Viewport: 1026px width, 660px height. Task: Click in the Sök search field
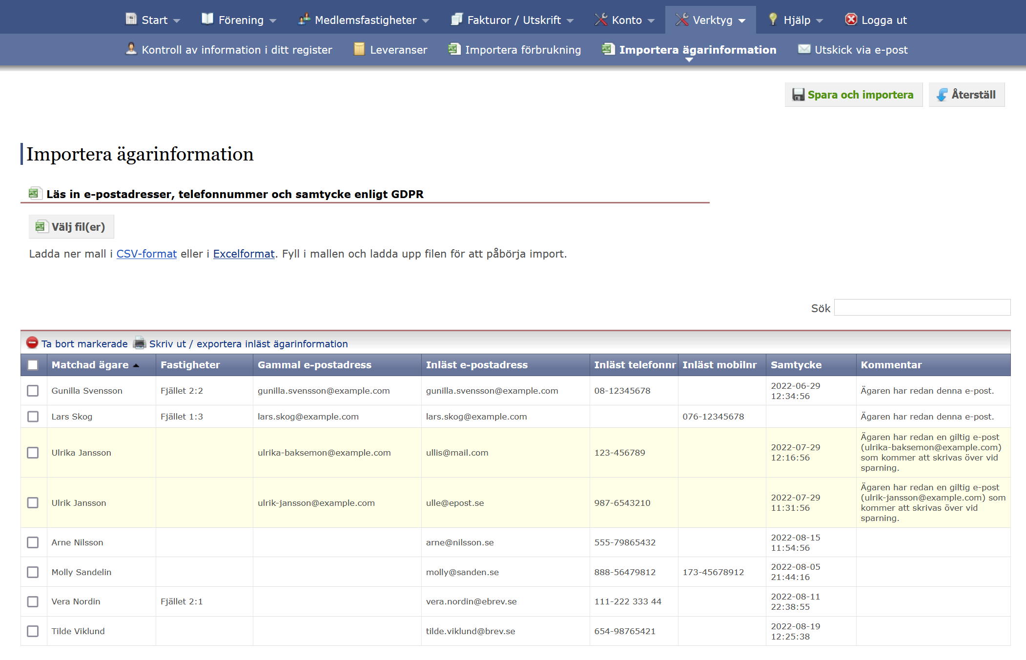922,308
